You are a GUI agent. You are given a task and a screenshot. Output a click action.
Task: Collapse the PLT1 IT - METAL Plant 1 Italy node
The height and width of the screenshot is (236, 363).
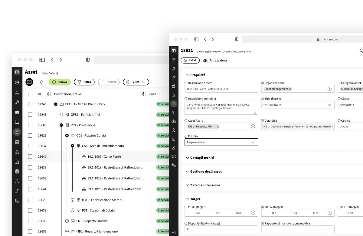point(56,104)
